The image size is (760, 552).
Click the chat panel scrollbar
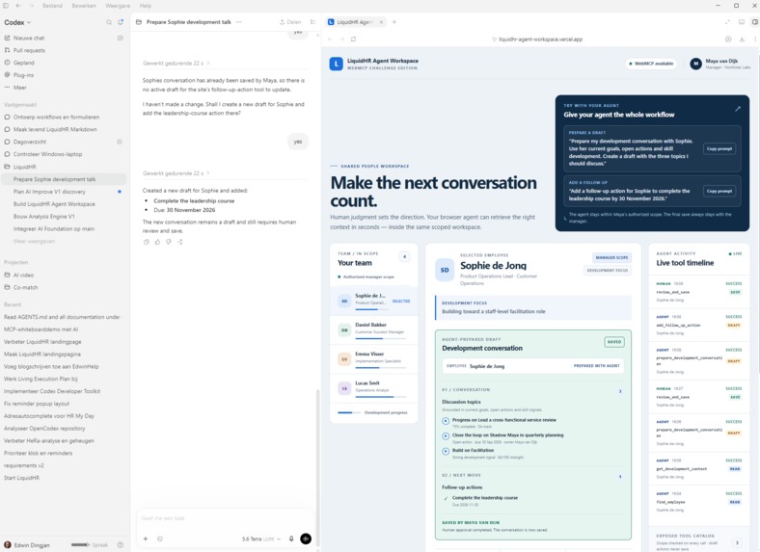tap(318, 465)
